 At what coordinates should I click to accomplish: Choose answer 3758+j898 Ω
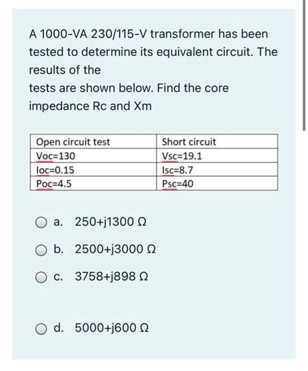coord(111,276)
